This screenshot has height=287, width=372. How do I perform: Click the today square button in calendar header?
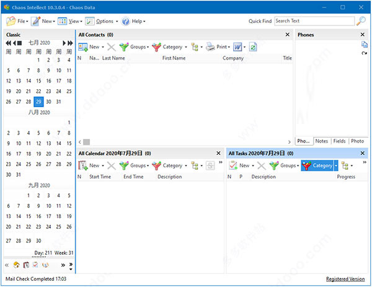tap(20, 43)
